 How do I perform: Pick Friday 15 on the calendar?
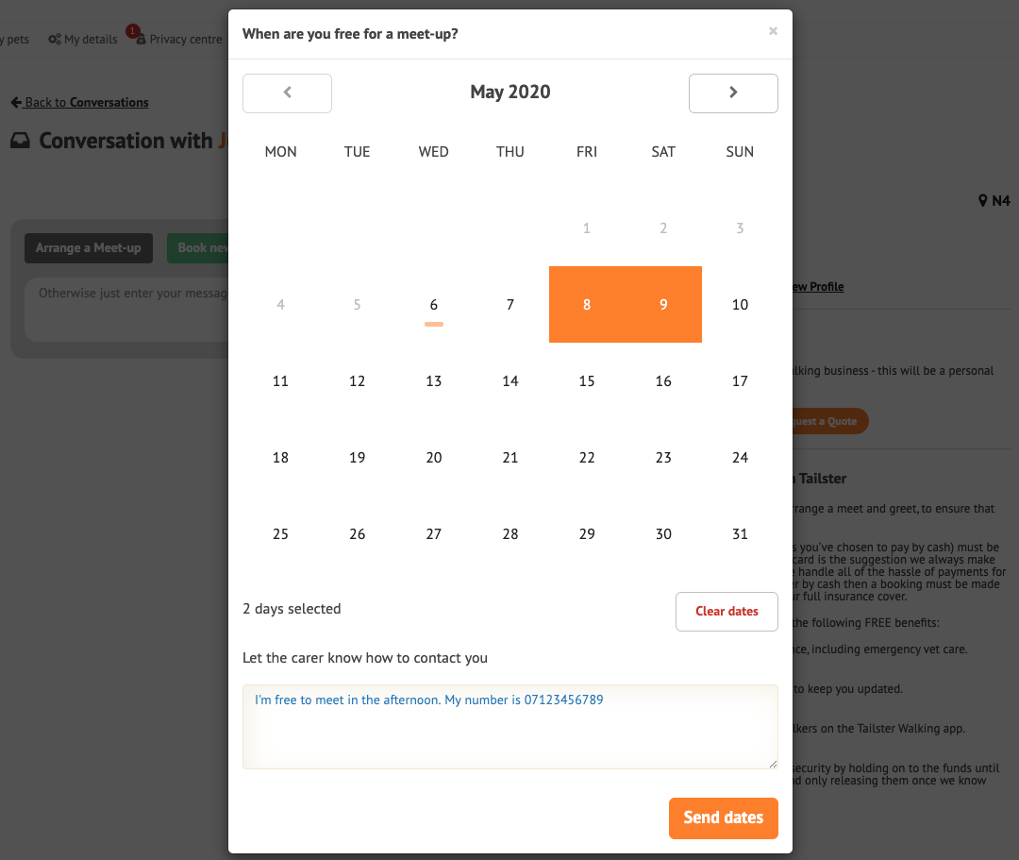pos(587,381)
